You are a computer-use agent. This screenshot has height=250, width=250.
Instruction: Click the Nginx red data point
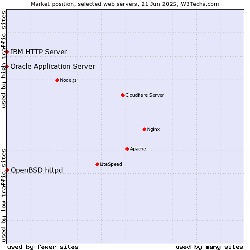pyautogui.click(x=144, y=129)
